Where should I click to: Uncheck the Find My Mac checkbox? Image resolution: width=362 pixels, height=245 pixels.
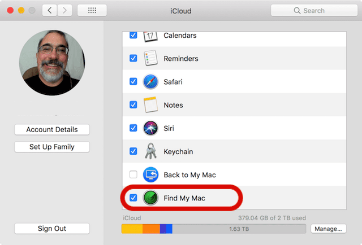(x=133, y=198)
